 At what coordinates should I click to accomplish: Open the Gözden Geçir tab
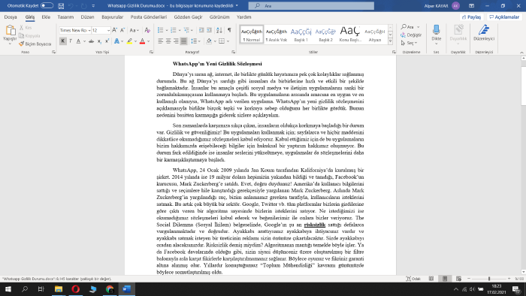tap(188, 17)
